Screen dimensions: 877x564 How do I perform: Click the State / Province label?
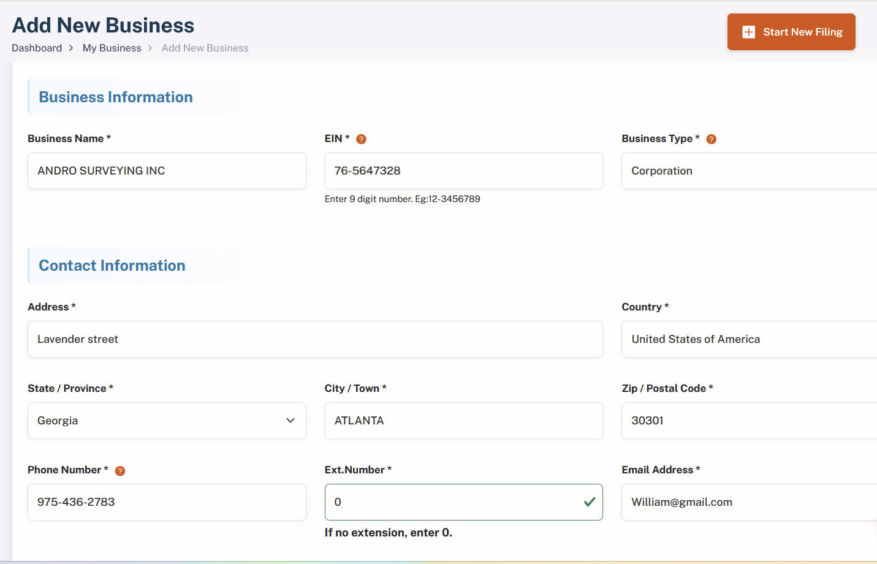pos(70,388)
